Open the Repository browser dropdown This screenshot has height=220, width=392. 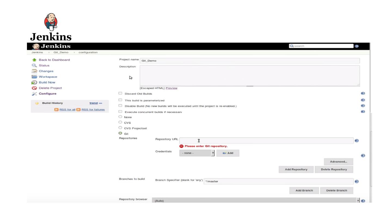[x=256, y=201]
